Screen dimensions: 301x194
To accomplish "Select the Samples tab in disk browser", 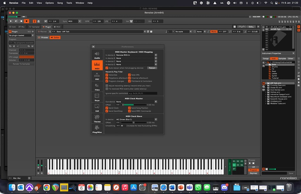I will coord(282,58).
